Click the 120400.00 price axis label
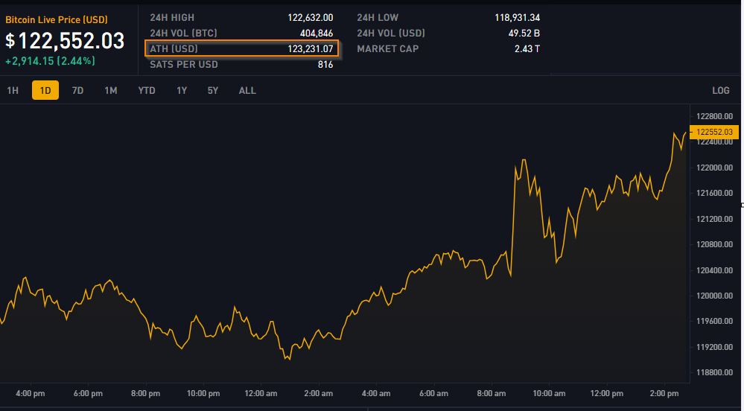744x411 pixels. coord(714,270)
